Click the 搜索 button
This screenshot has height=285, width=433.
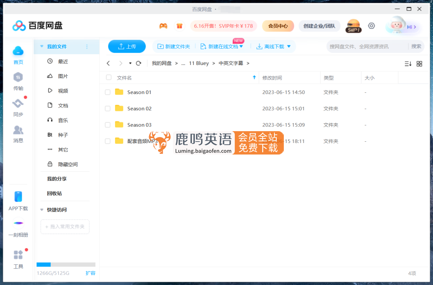[x=416, y=46]
